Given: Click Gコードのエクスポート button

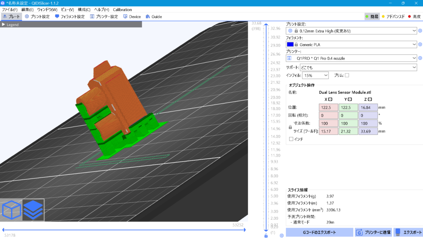Looking at the screenshot, I should [x=319, y=232].
